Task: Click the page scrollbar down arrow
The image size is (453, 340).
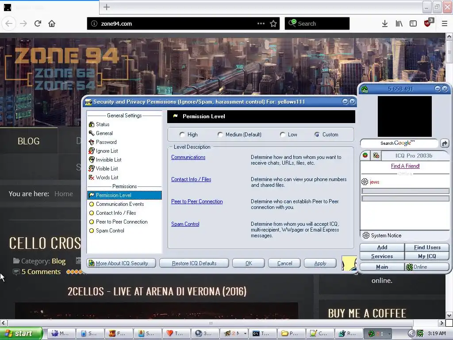Action: click(x=449, y=315)
